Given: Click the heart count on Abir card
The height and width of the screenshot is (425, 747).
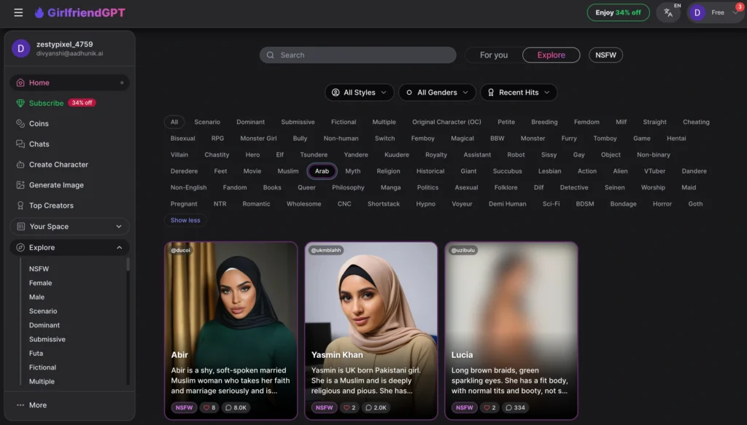Looking at the screenshot, I should point(209,408).
